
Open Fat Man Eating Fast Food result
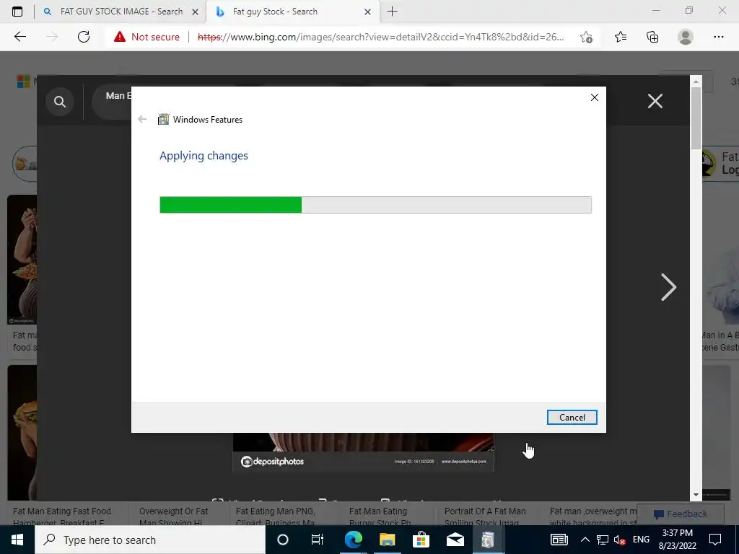tap(62, 516)
